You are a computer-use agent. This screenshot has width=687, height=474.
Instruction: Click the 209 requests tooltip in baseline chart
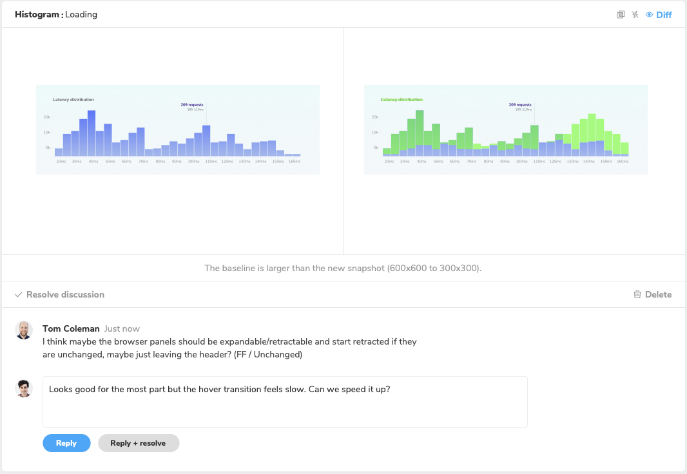[x=192, y=107]
